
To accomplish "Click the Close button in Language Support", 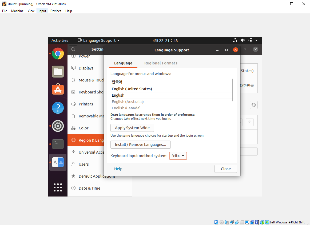I will pyautogui.click(x=226, y=169).
